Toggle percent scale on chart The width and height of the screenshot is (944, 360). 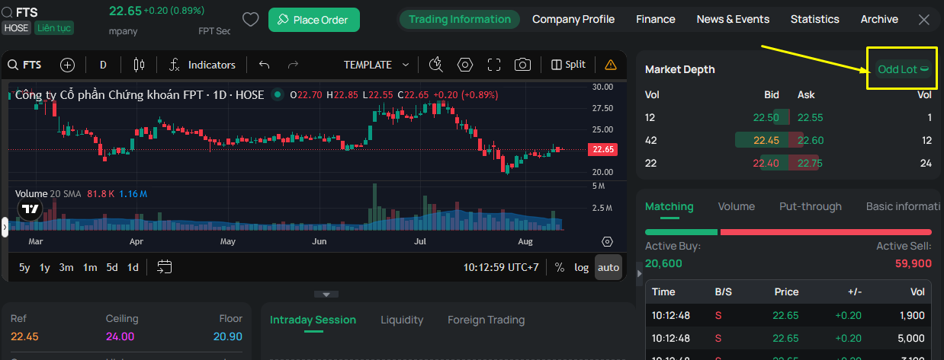point(560,267)
